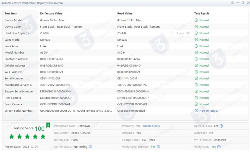
Task: Click the help icon next to Apple ID Lock
Action: click(221, 126)
